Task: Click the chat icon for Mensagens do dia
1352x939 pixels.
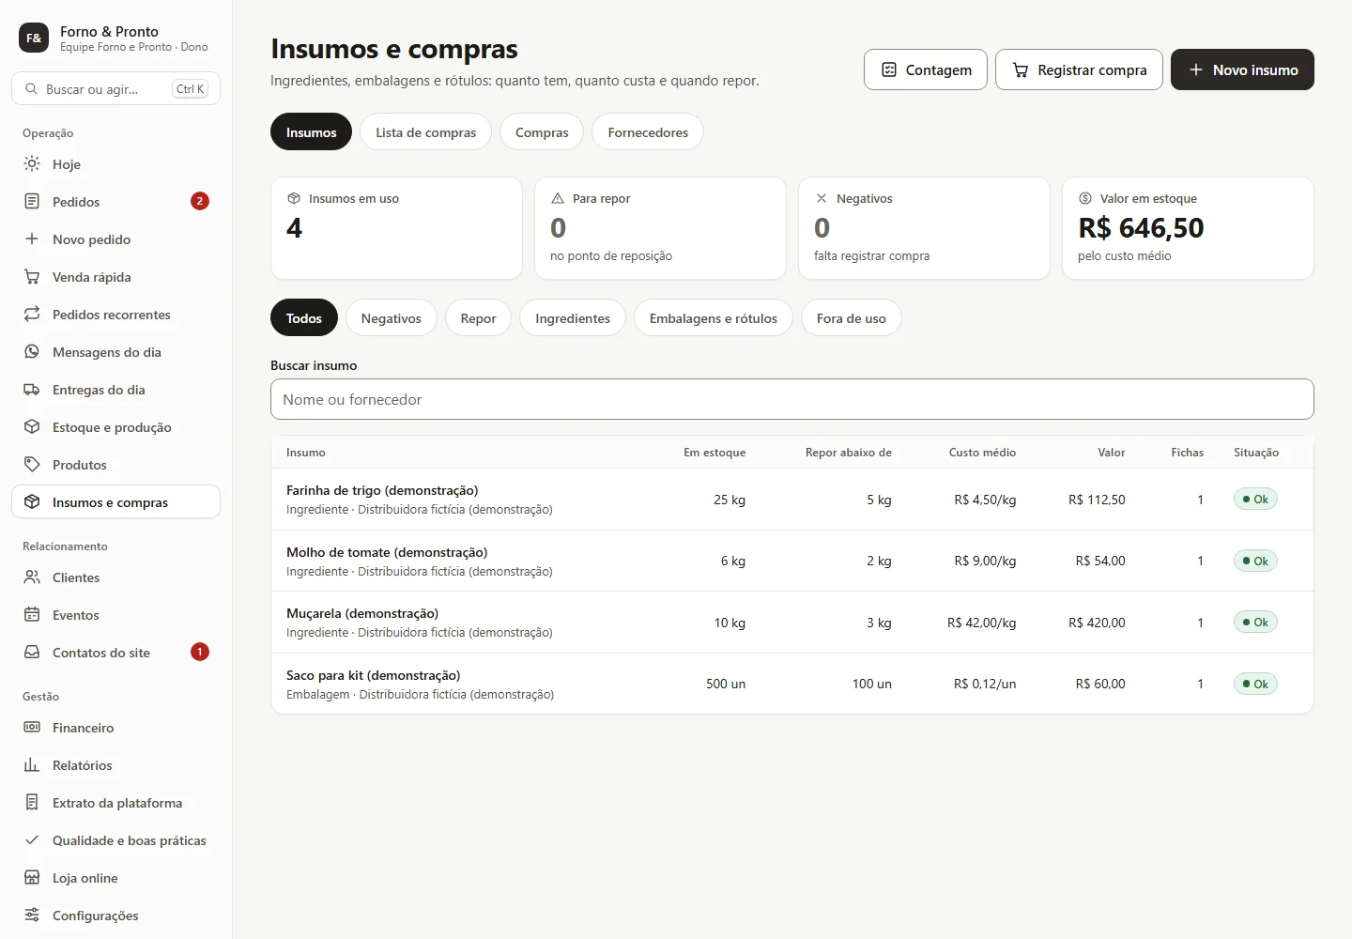Action: 32,352
